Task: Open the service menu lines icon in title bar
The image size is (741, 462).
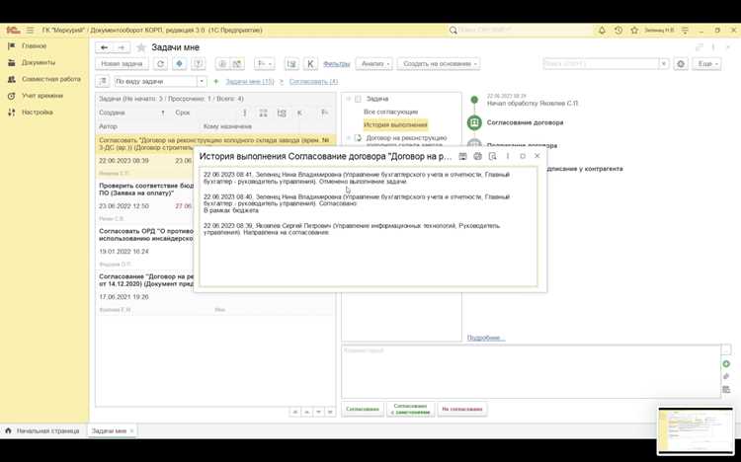Action: [x=685, y=31]
